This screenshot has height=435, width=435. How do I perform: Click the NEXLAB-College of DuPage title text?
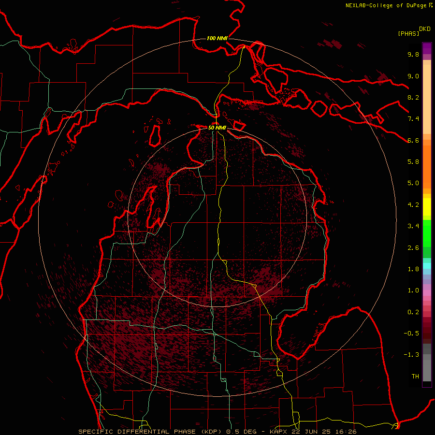pos(386,5)
